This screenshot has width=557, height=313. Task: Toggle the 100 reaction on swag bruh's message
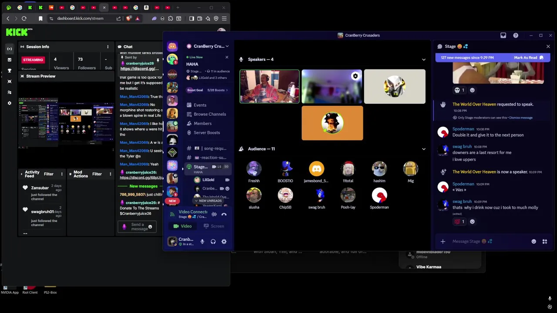click(x=460, y=222)
